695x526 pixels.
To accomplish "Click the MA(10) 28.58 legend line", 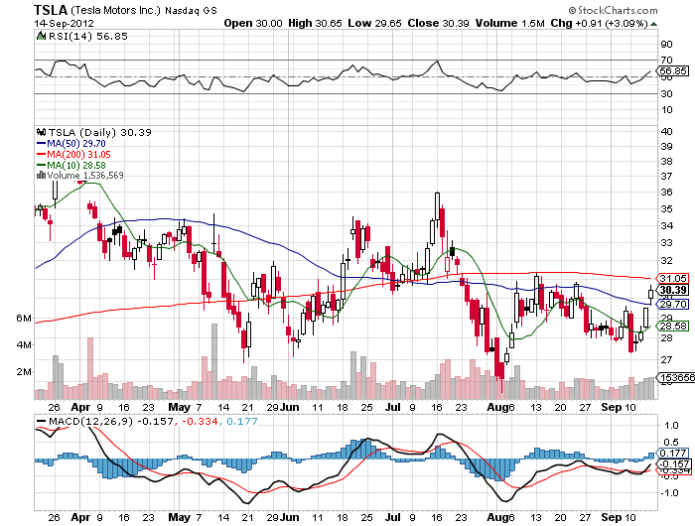I will [x=70, y=166].
